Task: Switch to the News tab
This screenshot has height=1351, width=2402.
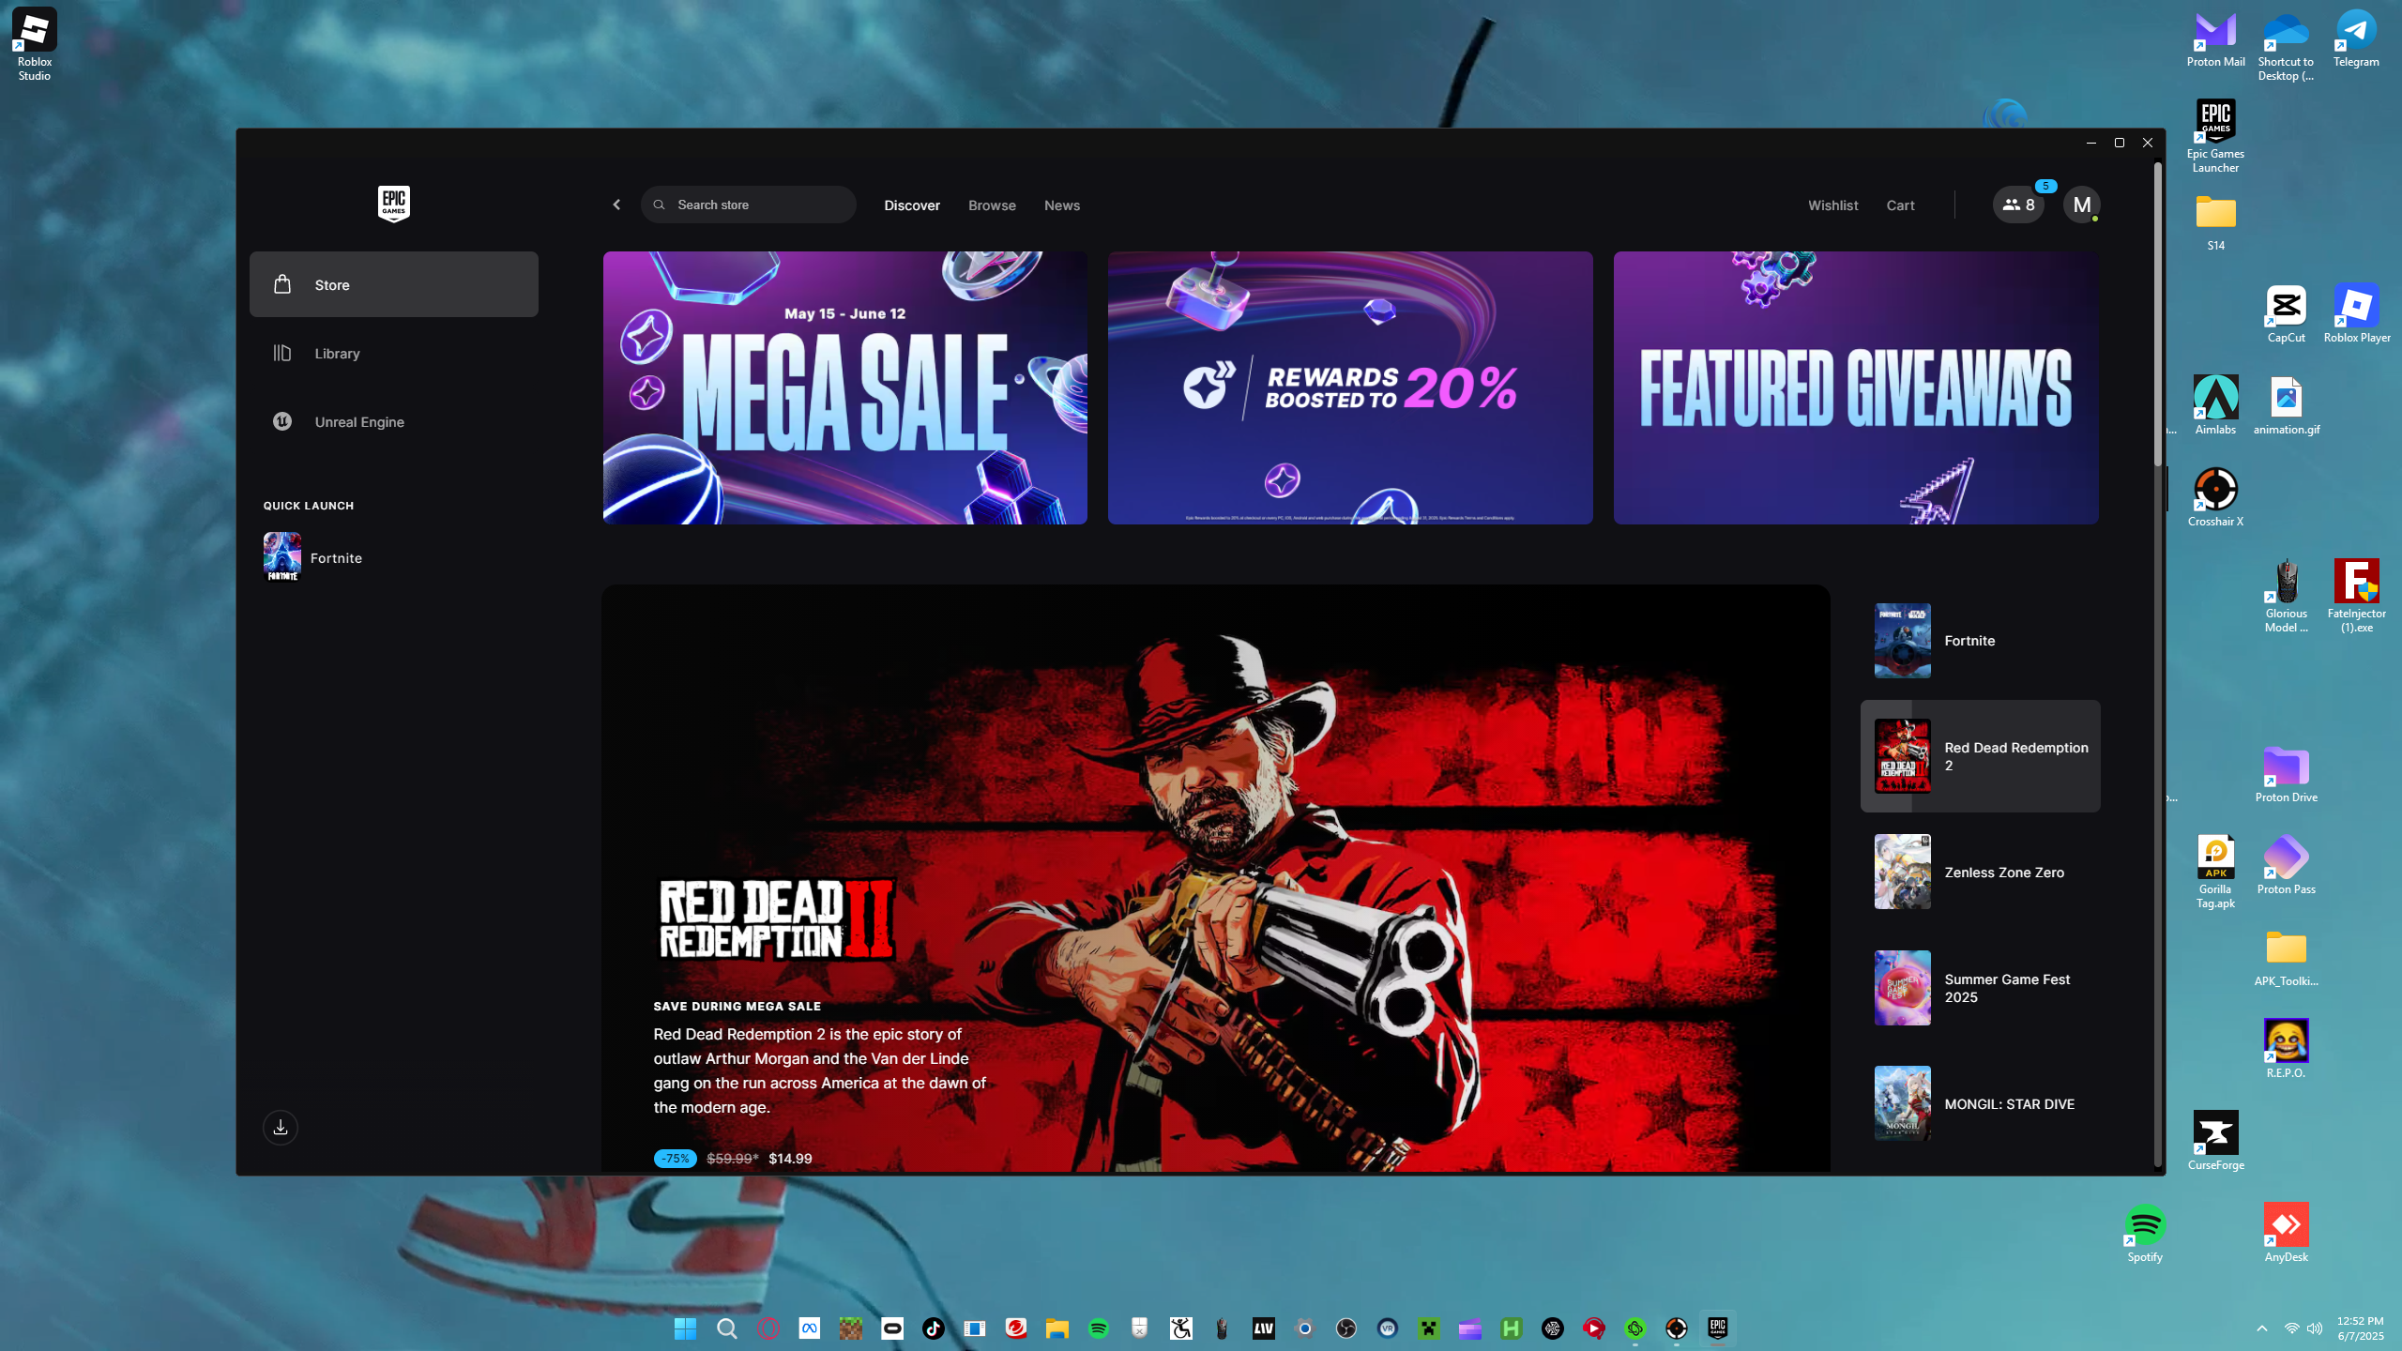Action: coord(1061,205)
